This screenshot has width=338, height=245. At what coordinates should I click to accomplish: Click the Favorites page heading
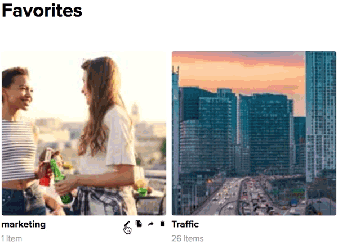42,11
